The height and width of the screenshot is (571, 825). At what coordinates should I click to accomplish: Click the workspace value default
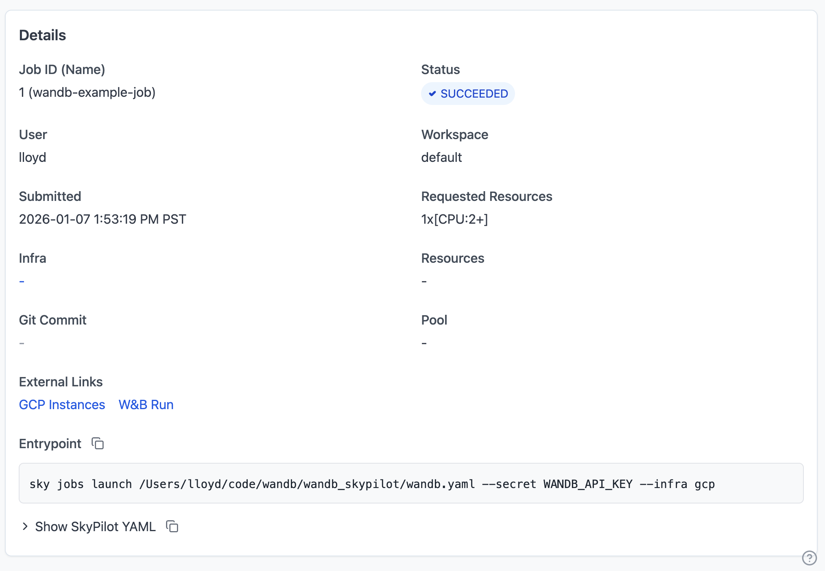tap(441, 157)
